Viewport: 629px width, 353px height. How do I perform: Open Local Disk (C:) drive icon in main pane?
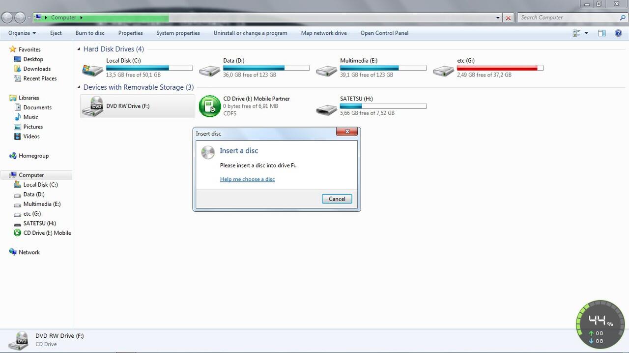pyautogui.click(x=92, y=70)
